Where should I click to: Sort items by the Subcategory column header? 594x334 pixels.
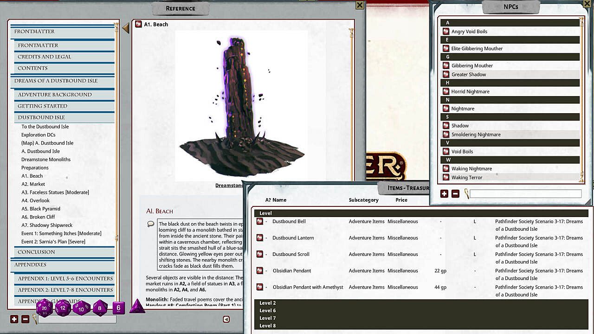point(364,200)
